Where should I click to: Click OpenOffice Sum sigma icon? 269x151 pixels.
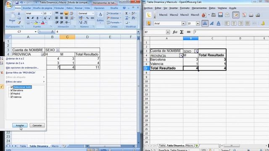[182, 32]
